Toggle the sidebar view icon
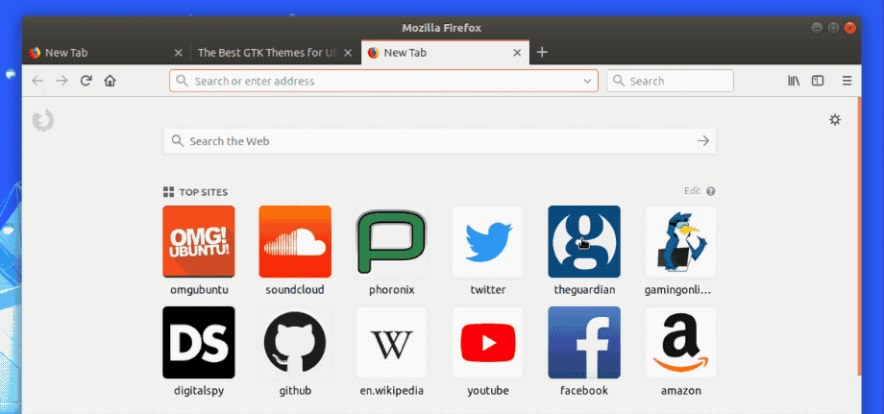The height and width of the screenshot is (414, 884). (x=818, y=81)
